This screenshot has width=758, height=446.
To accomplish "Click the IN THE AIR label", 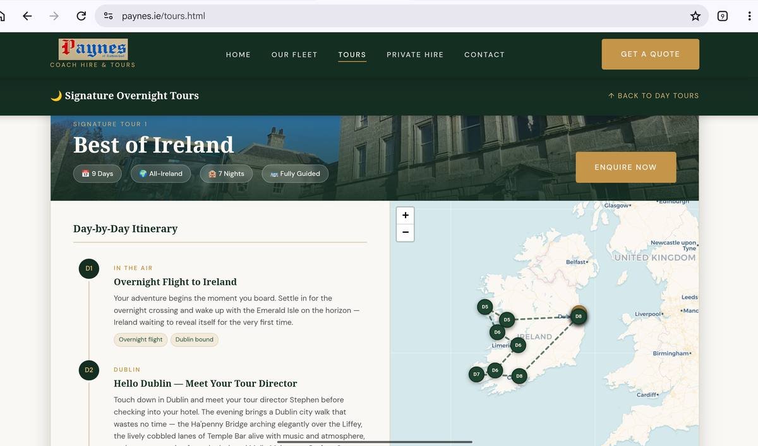I will 133,268.
